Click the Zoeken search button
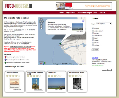Screen dimensions: 119x98 coord(95,50)
